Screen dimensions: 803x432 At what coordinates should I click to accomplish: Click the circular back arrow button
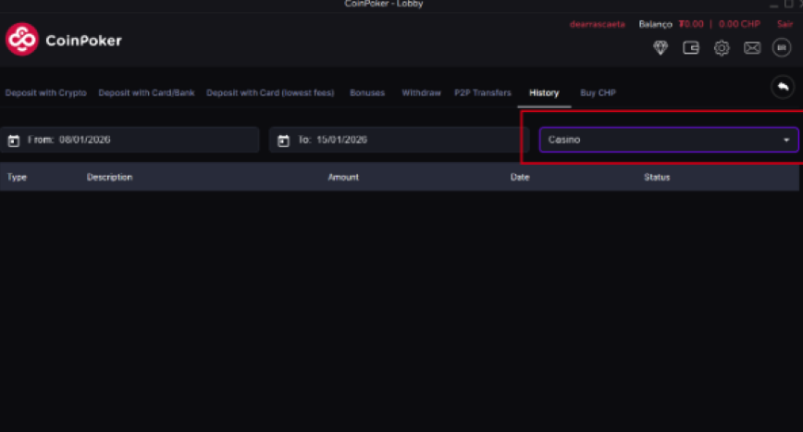pos(783,86)
